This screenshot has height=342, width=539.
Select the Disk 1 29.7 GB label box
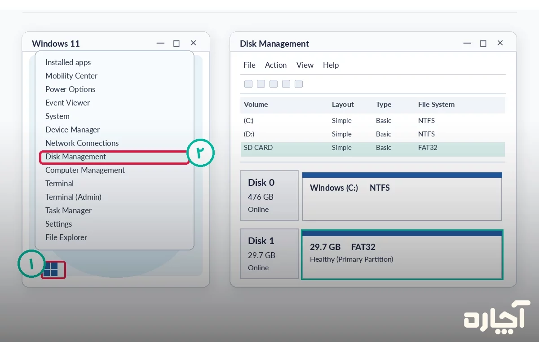tap(269, 254)
